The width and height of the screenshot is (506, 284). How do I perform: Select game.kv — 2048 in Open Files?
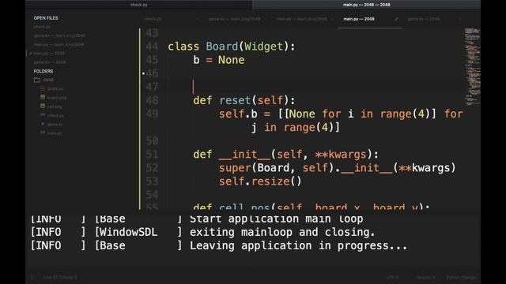pos(50,62)
